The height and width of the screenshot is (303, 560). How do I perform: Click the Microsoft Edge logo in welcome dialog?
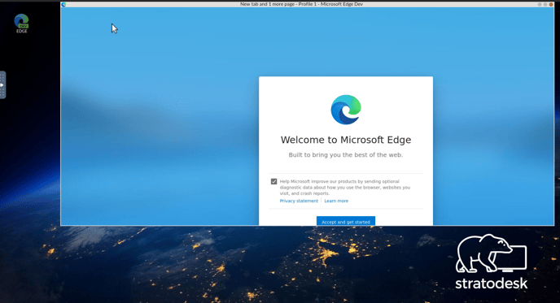346,110
